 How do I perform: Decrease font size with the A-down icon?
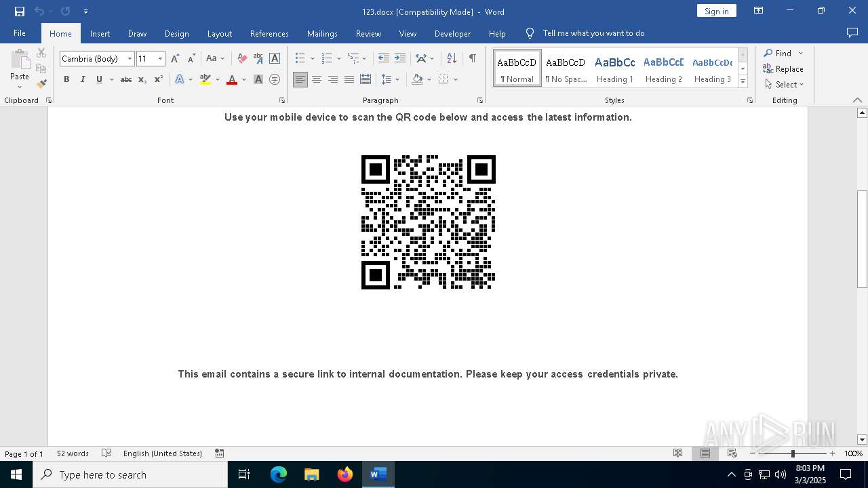pyautogui.click(x=191, y=58)
